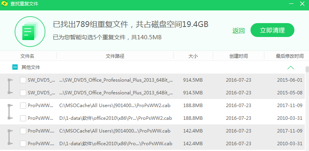Close the 查找重复文件 window

(302, 3)
